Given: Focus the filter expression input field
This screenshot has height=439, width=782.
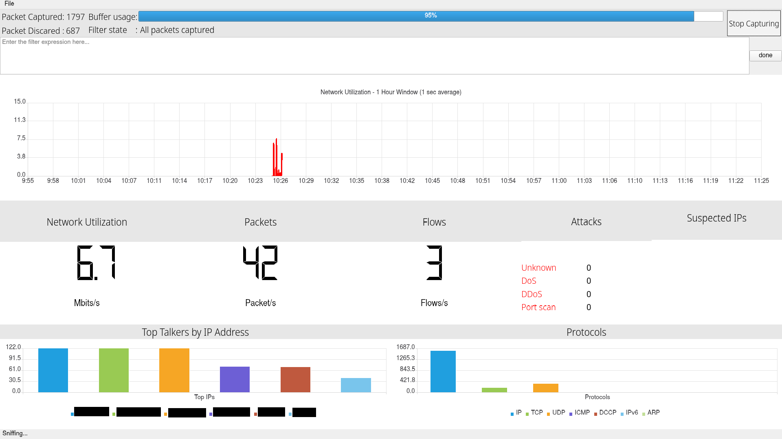Looking at the screenshot, I should click(x=374, y=56).
